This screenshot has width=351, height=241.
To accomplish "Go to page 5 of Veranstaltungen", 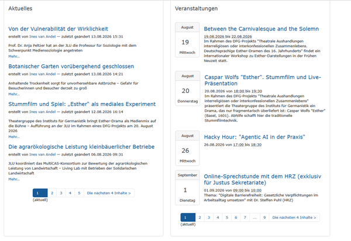I will click(x=227, y=217).
